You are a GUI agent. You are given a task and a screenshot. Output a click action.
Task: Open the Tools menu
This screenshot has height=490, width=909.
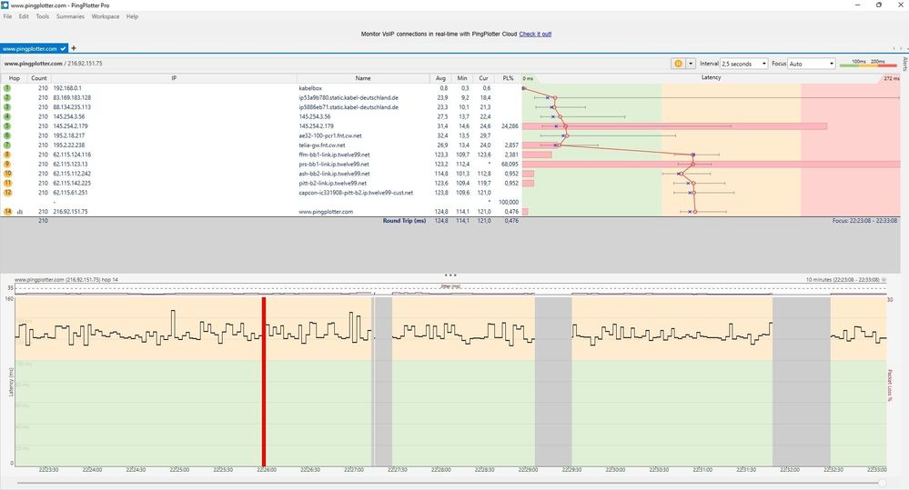[x=43, y=16]
